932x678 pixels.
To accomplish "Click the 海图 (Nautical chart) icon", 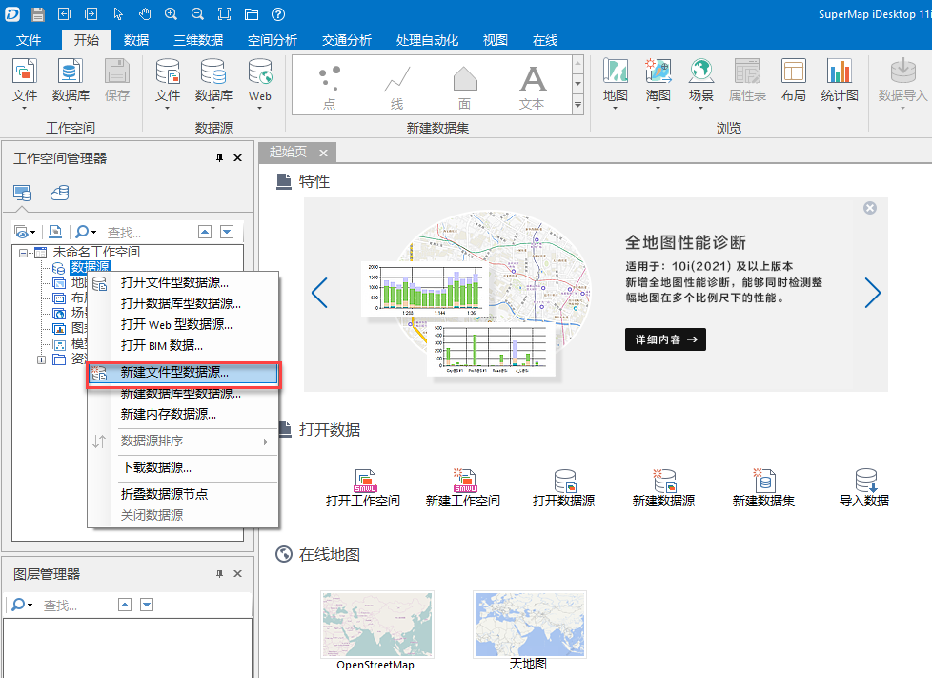I will click(x=658, y=73).
